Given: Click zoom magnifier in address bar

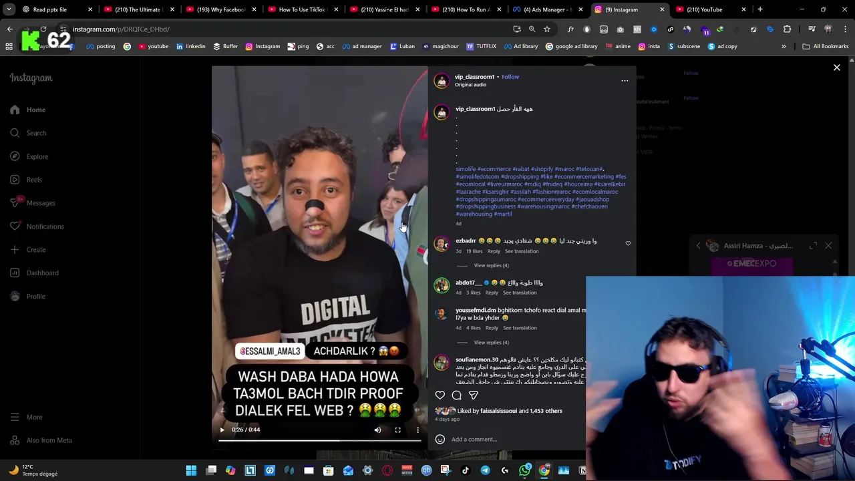Looking at the screenshot, I should tap(532, 29).
